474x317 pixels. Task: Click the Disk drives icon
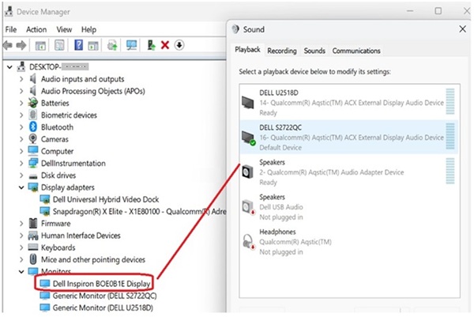pyautogui.click(x=33, y=175)
